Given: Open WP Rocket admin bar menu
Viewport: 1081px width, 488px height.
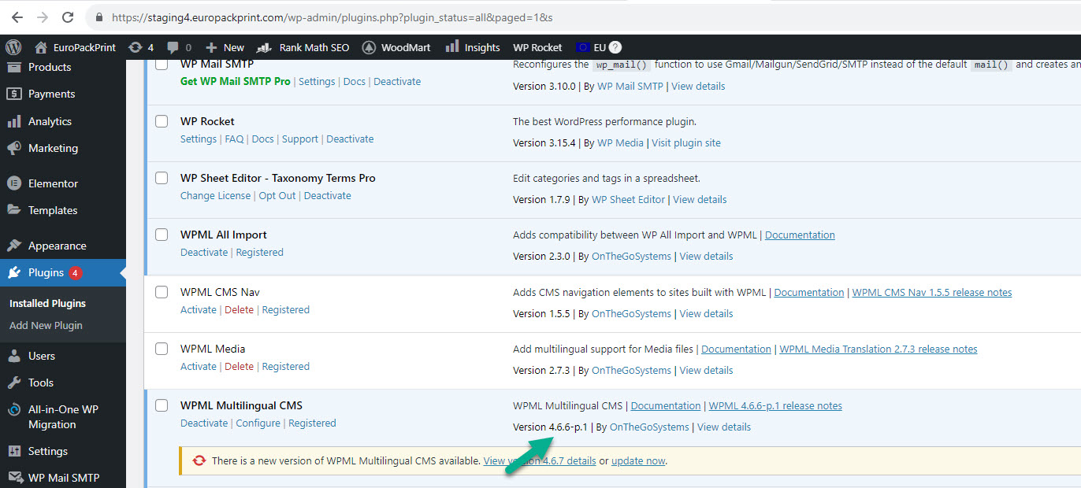Looking at the screenshot, I should point(537,47).
